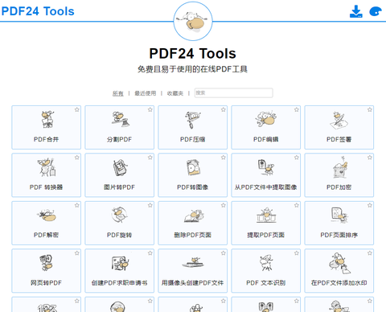Viewport: 386px width, 312px height.
Task: Favorite the 图片转PDF tool with its star
Action: (150, 158)
